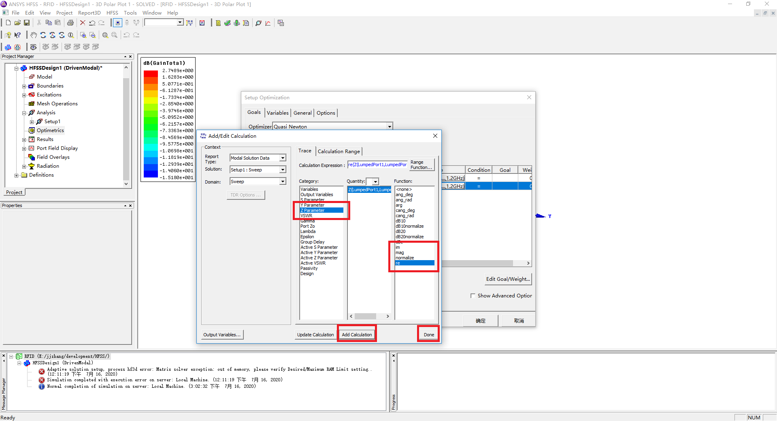Click the 取消 button in Setup Optimization
The width and height of the screenshot is (777, 421).
[x=519, y=321]
